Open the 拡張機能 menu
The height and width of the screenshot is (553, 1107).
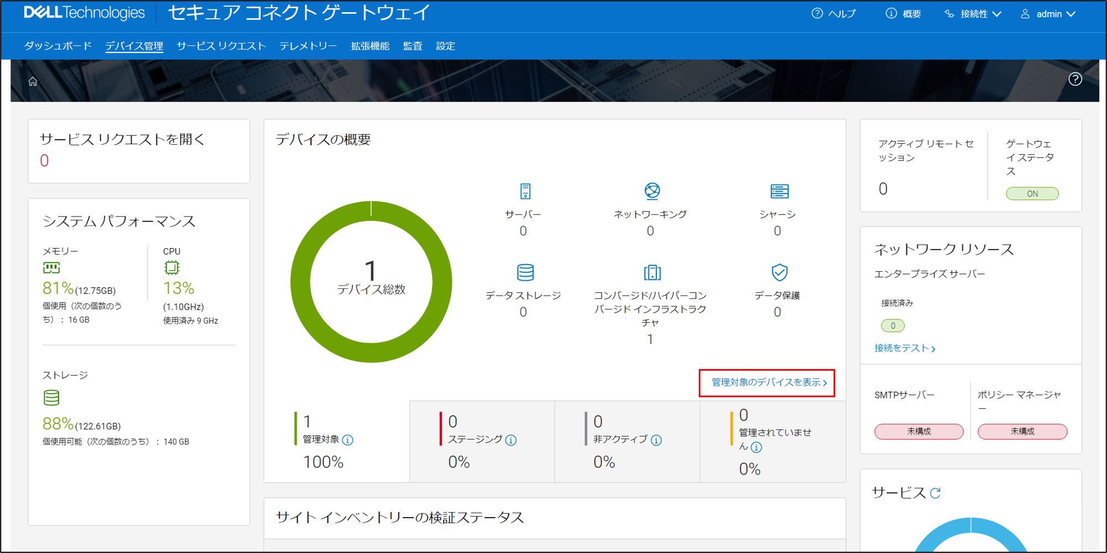click(x=370, y=46)
